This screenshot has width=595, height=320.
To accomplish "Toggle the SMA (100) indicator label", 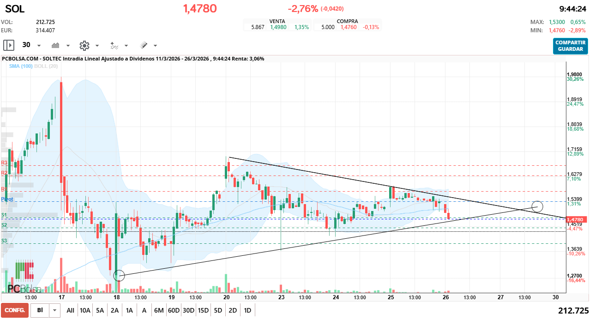I will (x=21, y=66).
